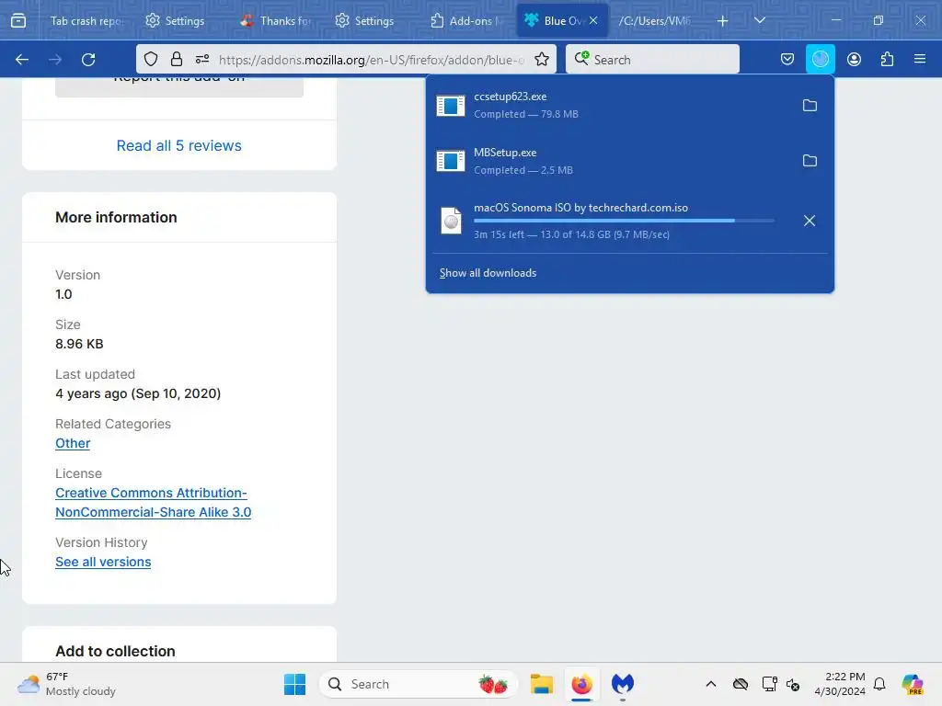
Task: Open the Firefox account icon
Action: (854, 59)
